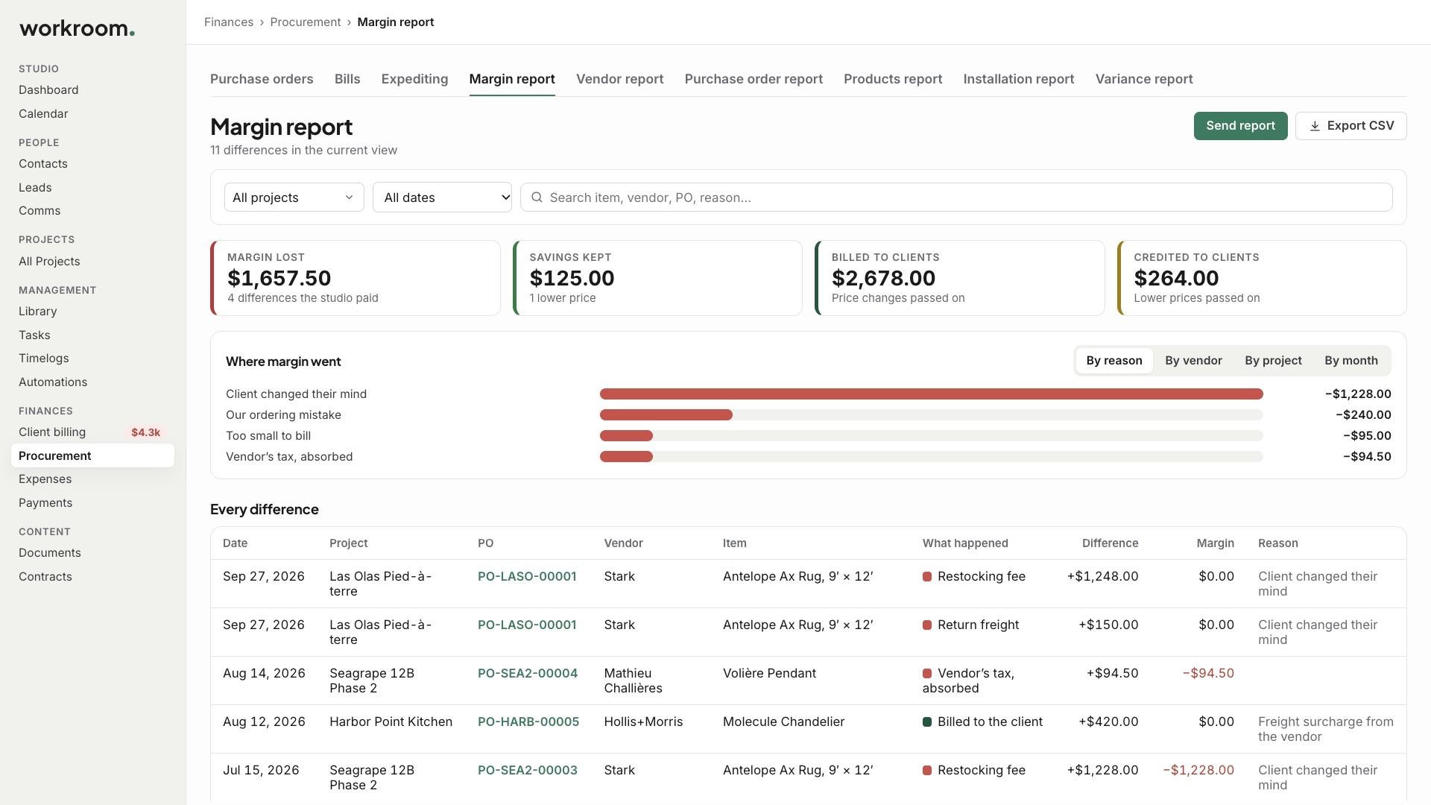Click the Procurement breadcrumb
The height and width of the screenshot is (805, 1431).
tap(306, 22)
